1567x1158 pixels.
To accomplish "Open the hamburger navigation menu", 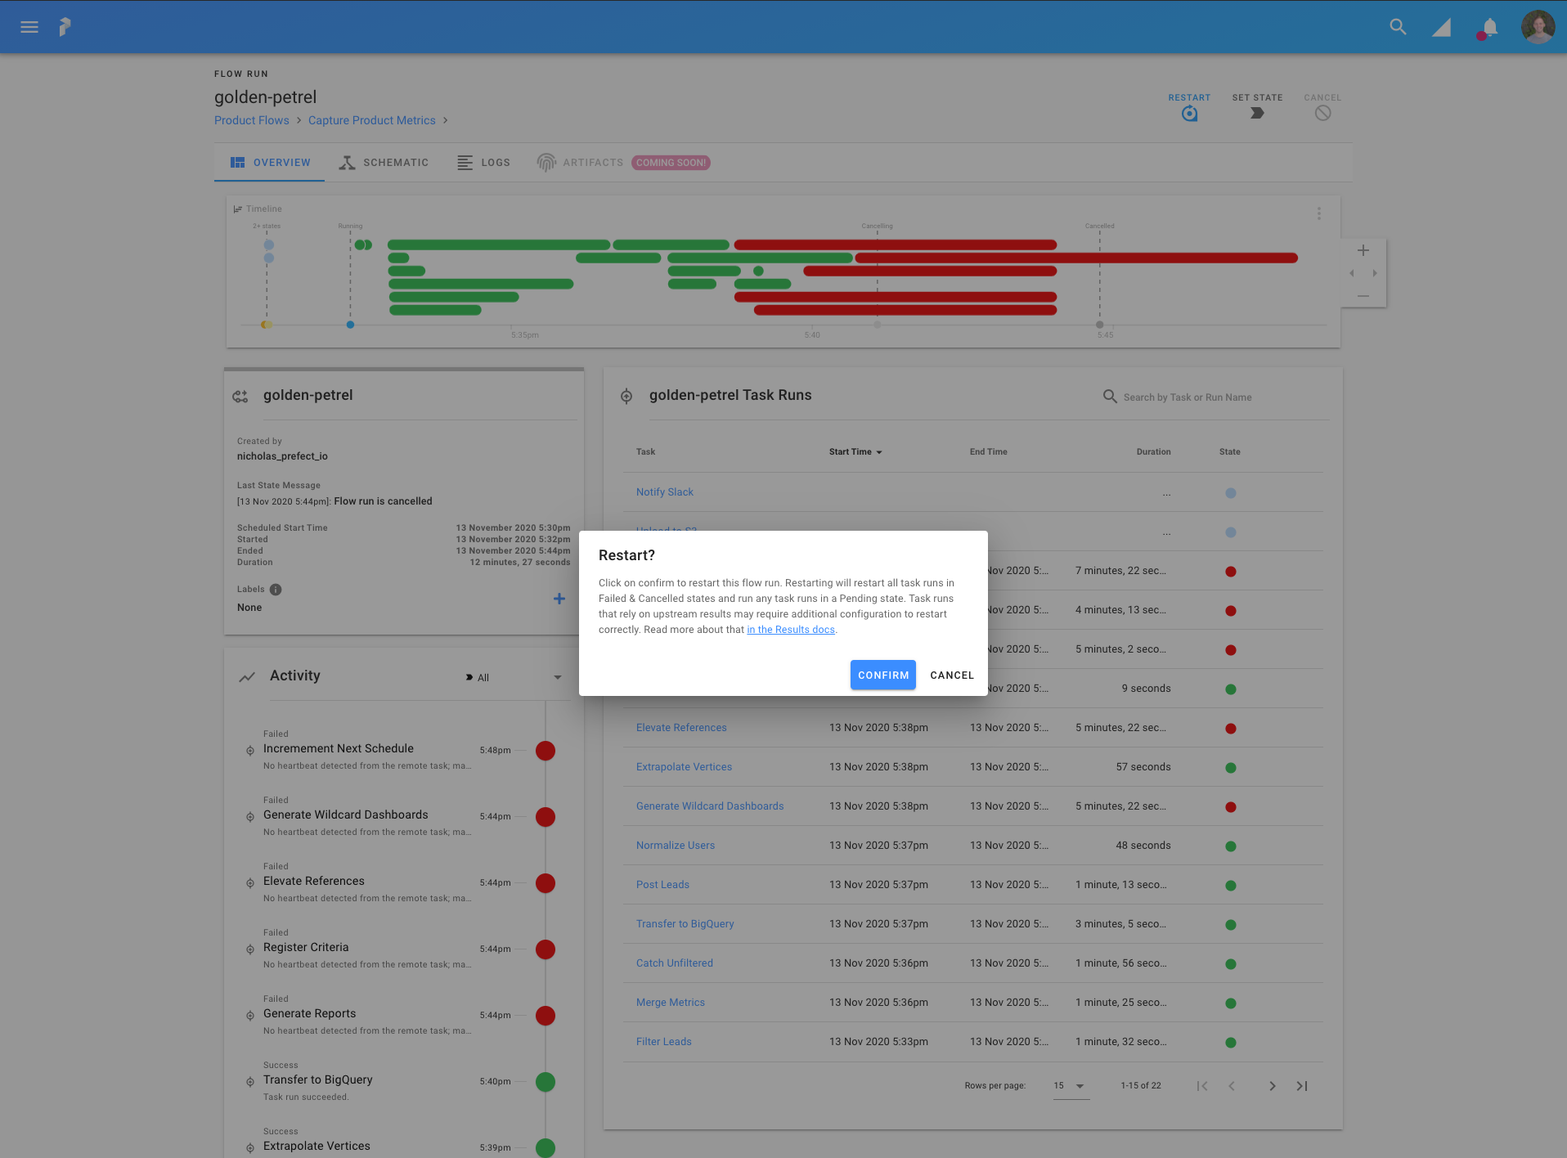I will tap(29, 27).
